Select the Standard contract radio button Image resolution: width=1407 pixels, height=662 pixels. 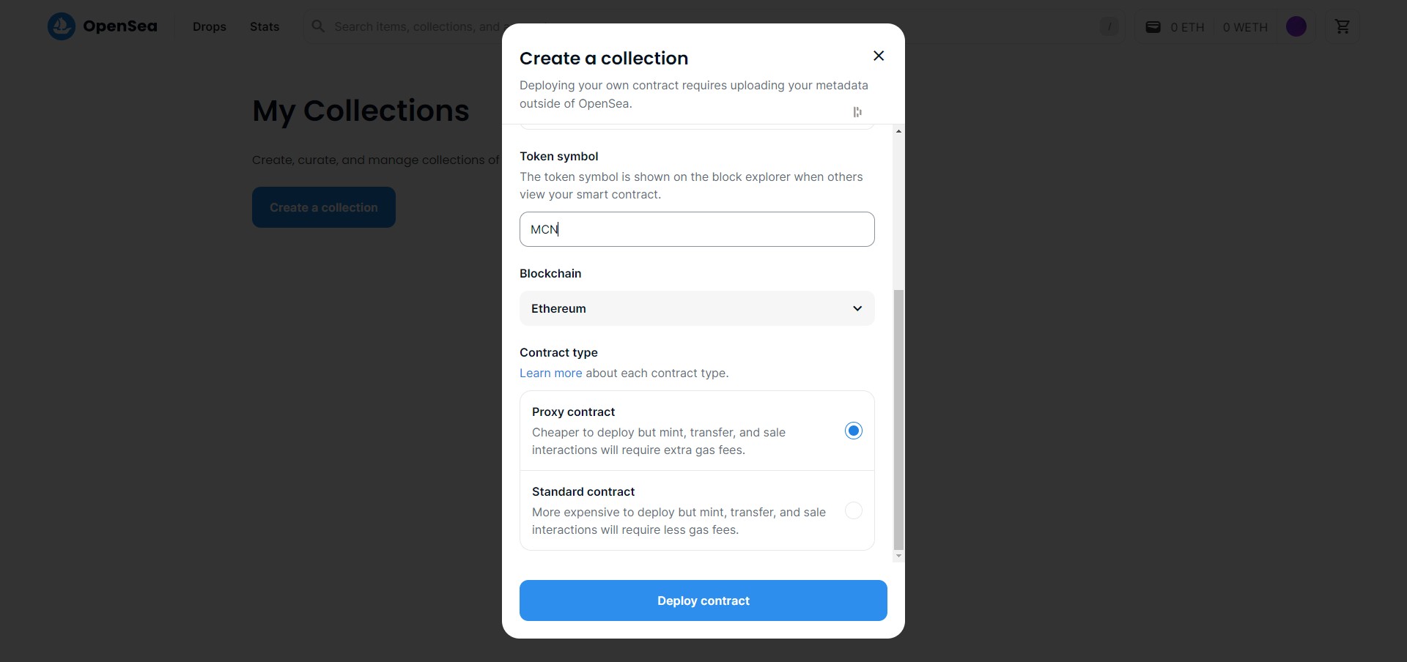tap(854, 510)
